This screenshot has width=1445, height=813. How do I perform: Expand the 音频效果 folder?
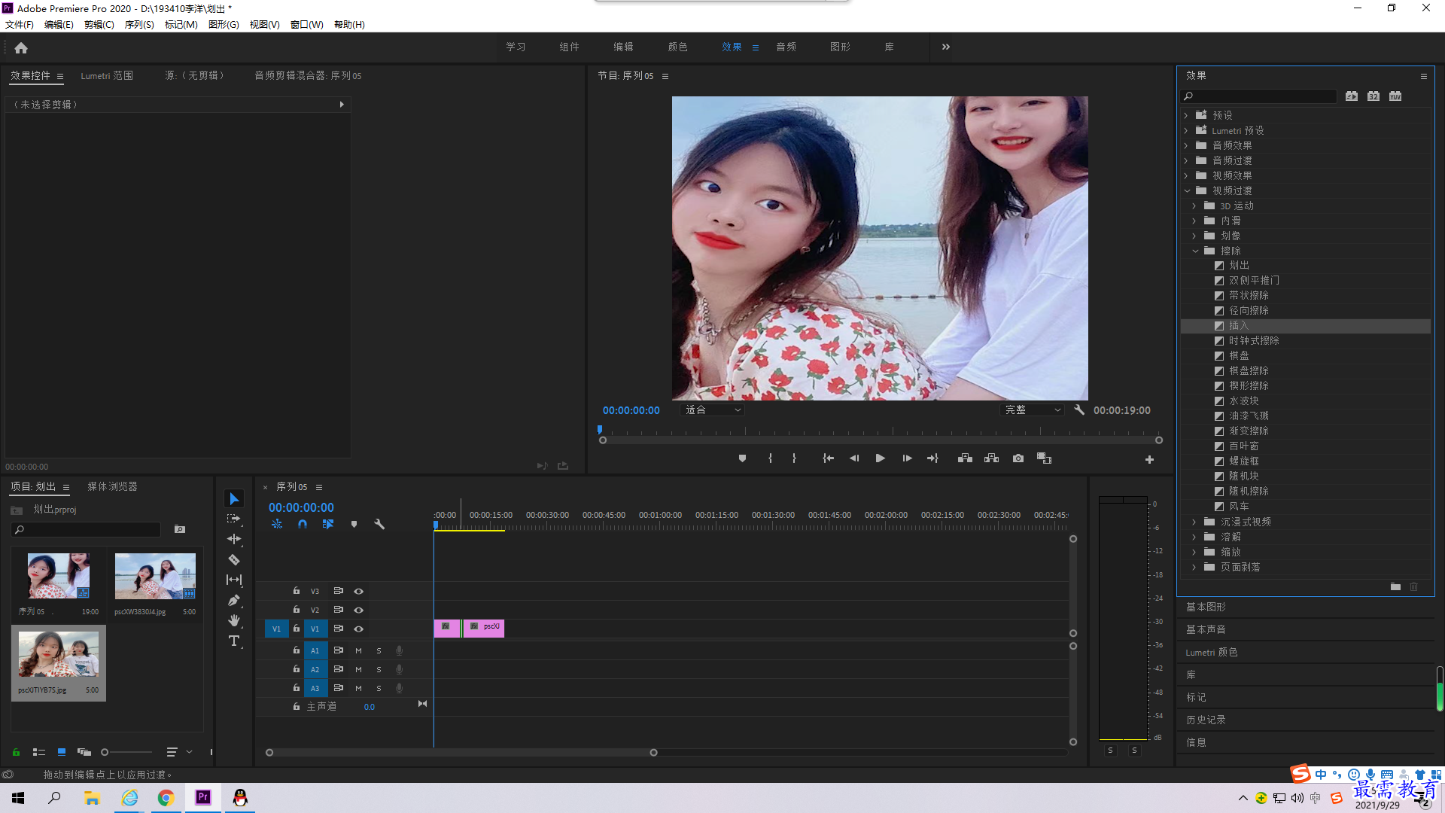tap(1186, 145)
